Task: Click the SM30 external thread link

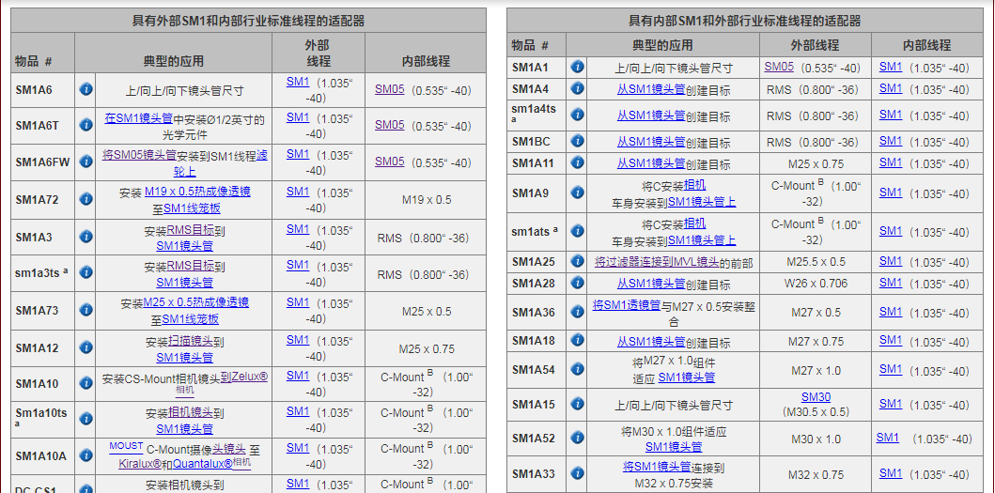Action: 816,397
